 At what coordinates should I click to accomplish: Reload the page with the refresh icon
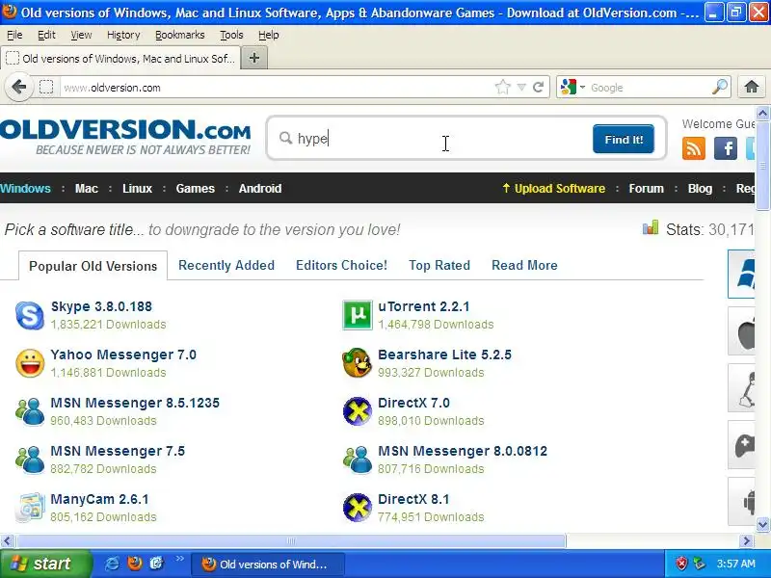click(538, 88)
